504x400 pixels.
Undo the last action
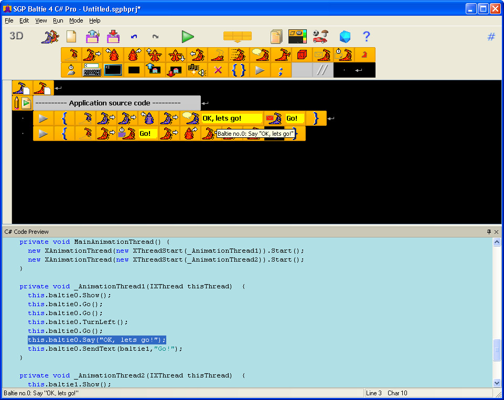(x=134, y=37)
